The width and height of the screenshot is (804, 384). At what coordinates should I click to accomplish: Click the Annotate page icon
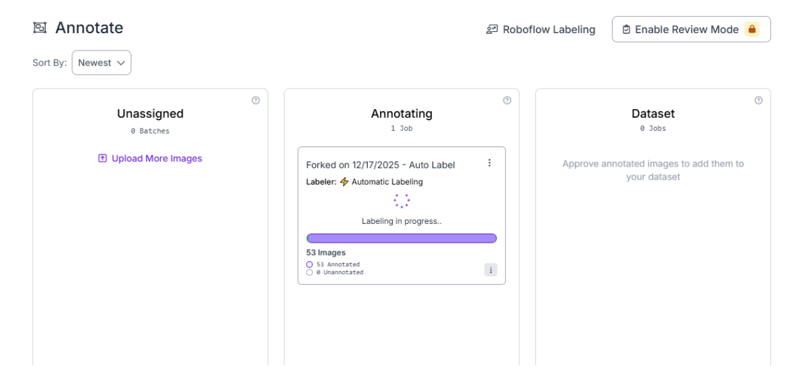pos(40,28)
